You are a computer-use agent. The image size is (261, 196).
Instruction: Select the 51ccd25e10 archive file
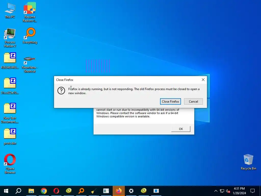point(10,86)
